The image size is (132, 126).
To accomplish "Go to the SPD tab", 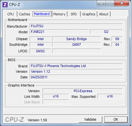I will (x=74, y=14).
